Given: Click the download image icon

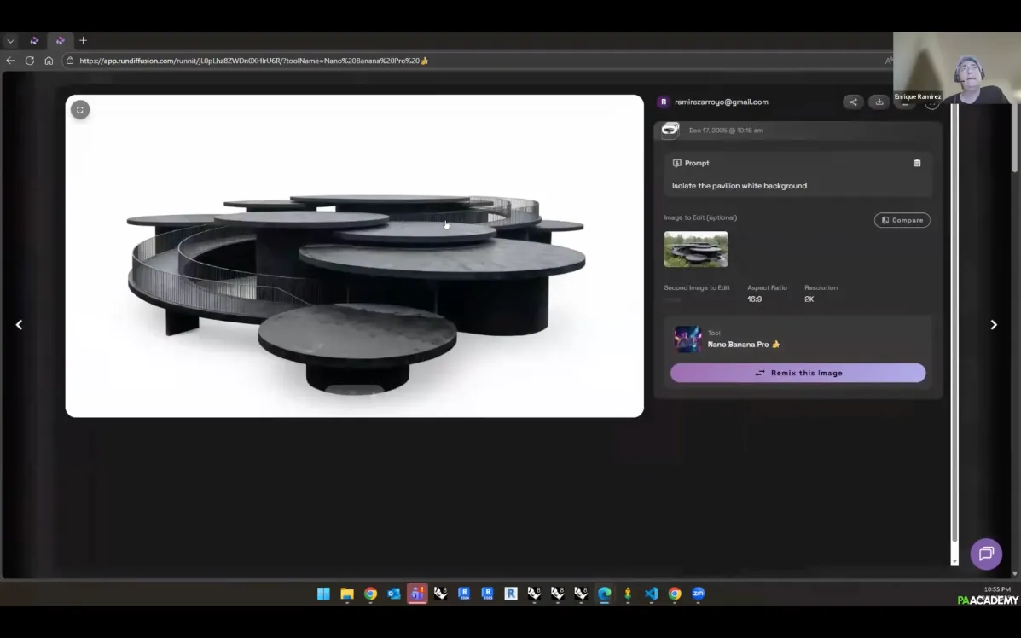Looking at the screenshot, I should (x=879, y=102).
